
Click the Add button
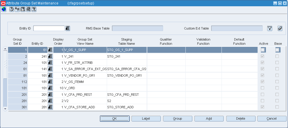(209, 119)
